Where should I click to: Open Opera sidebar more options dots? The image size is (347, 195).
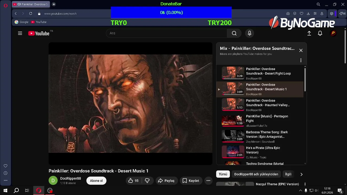(5, 180)
